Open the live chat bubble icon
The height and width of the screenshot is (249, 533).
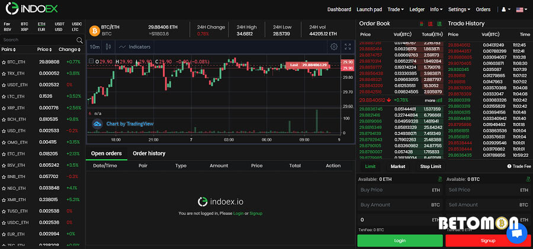pyautogui.click(x=516, y=233)
